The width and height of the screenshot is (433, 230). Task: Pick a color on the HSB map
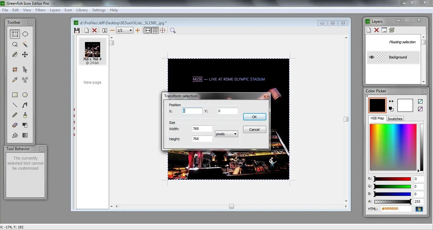(393, 147)
